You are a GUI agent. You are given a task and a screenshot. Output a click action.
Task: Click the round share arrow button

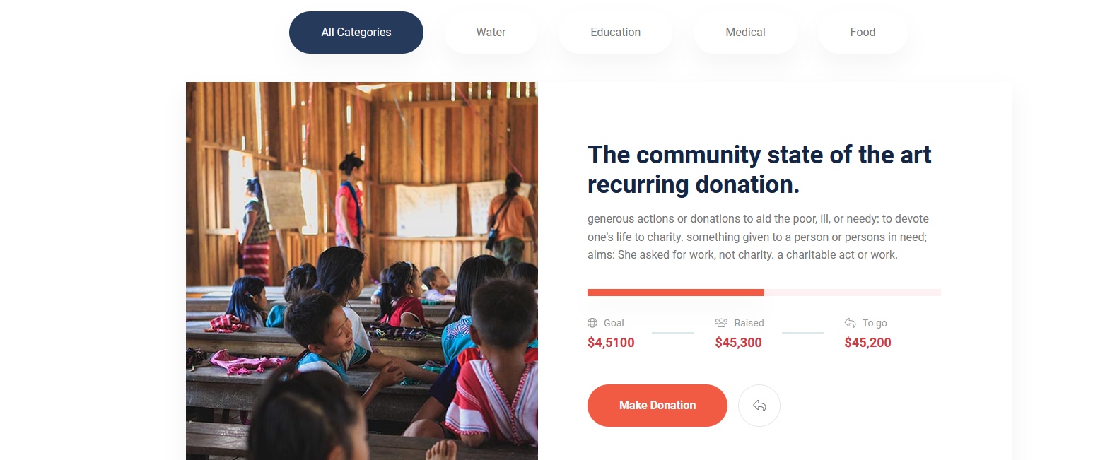coord(759,406)
